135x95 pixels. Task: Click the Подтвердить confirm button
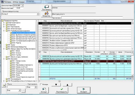click(x=62, y=90)
